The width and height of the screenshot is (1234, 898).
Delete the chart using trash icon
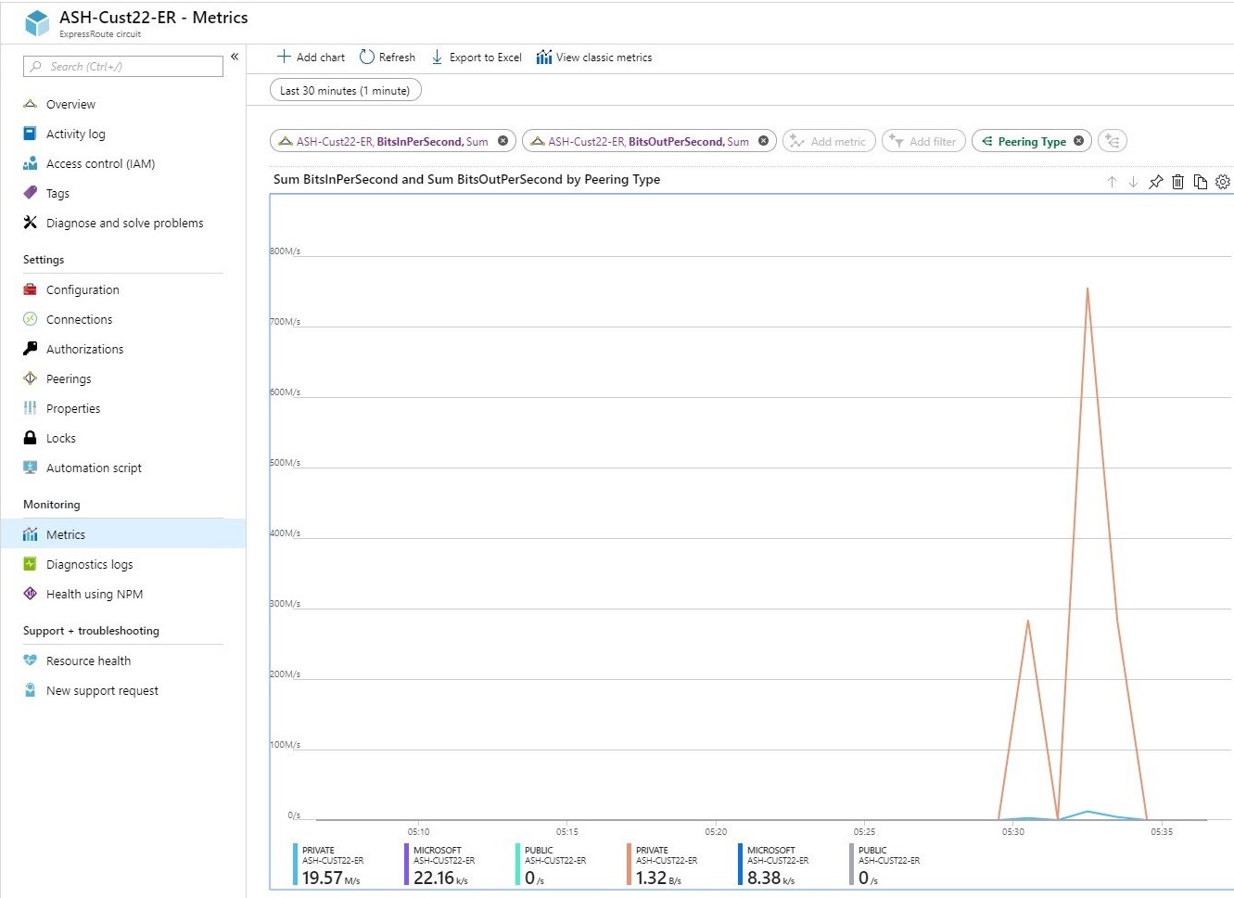coord(1177,182)
